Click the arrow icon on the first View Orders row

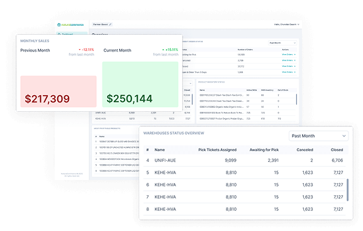(294, 55)
